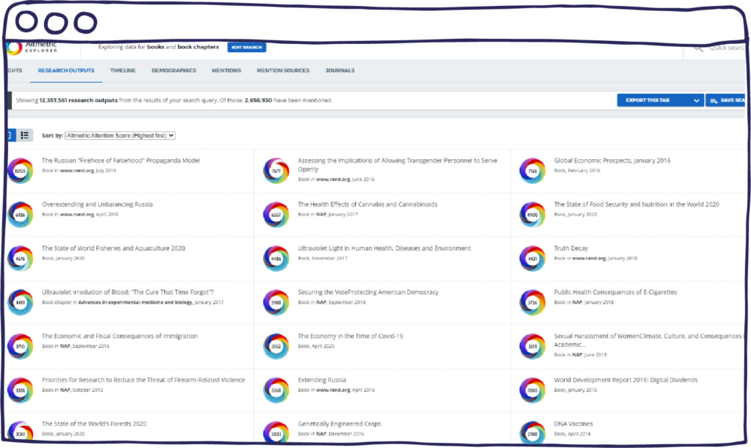751x448 pixels.
Task: Click the Save Search button label
Action: [733, 100]
